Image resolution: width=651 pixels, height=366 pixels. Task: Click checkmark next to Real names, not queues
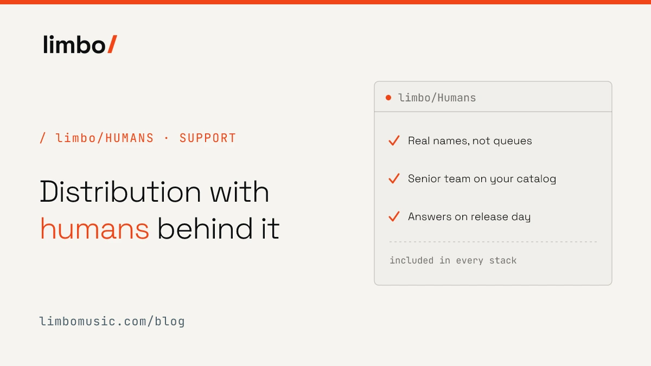pyautogui.click(x=394, y=141)
